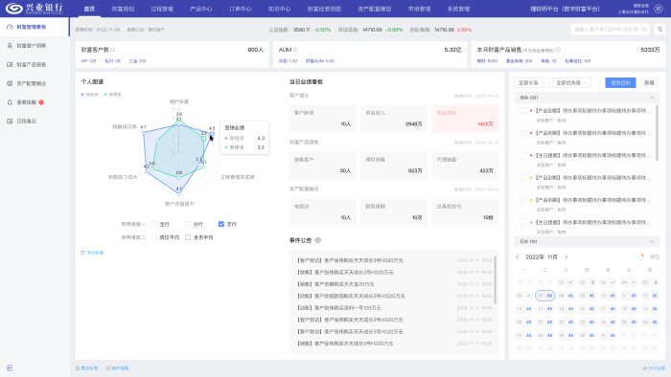Open the 财富管理看板 sidebar icon

10,27
